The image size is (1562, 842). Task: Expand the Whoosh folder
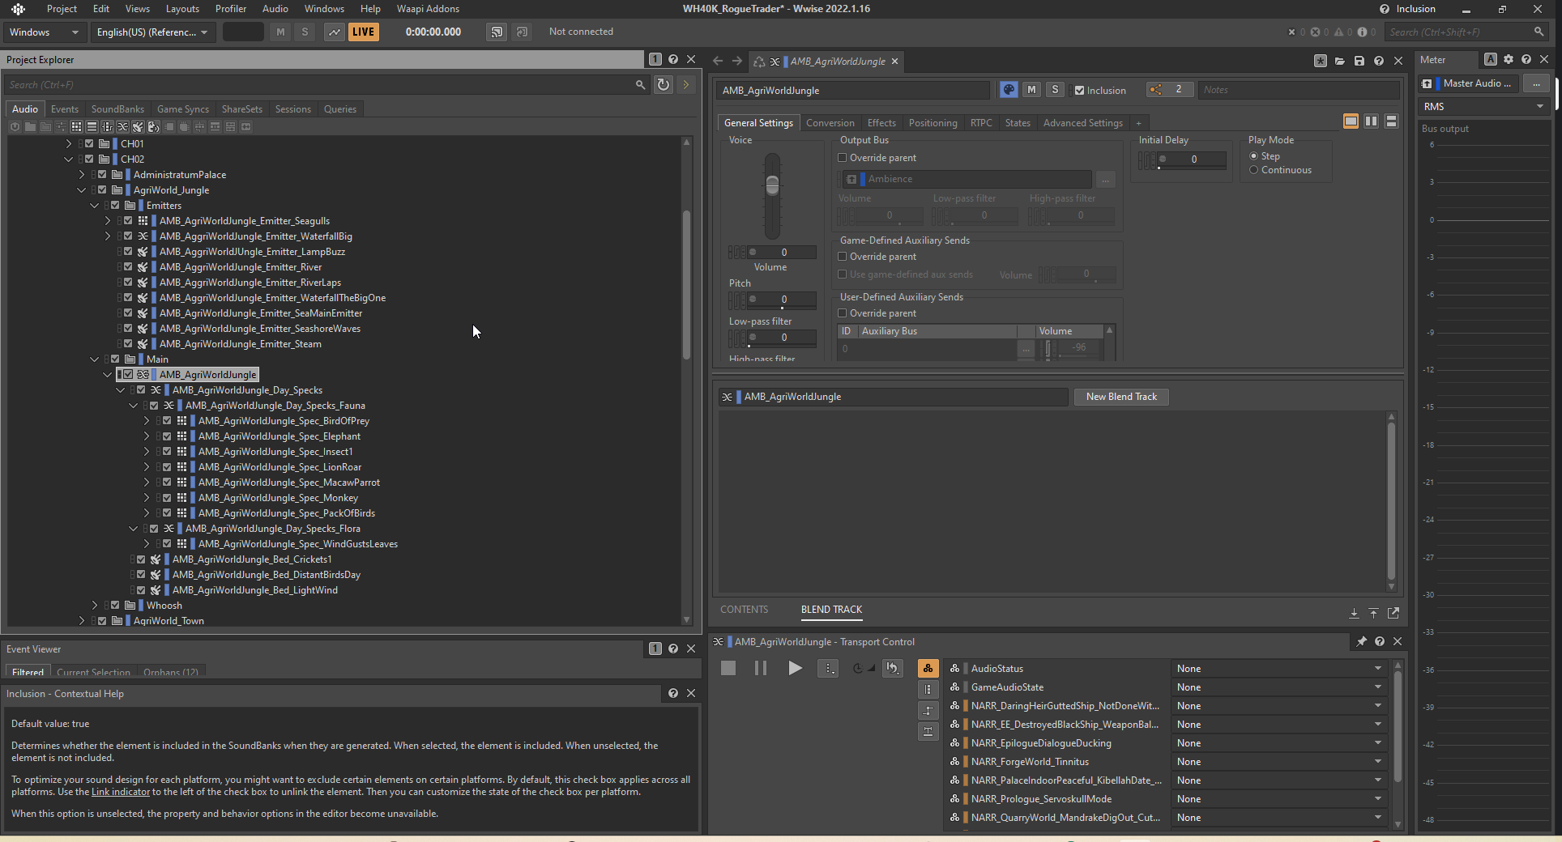pyautogui.click(x=95, y=605)
